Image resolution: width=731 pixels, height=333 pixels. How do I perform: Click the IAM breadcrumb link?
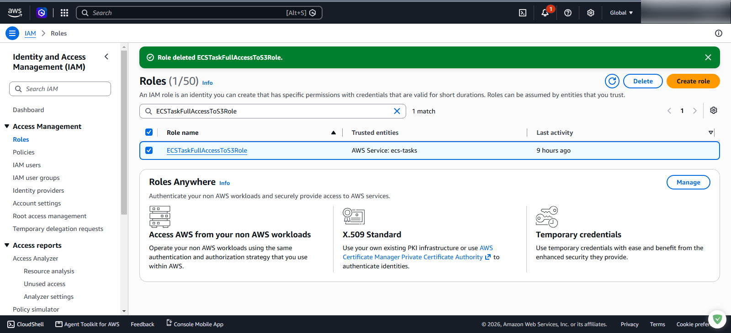click(x=30, y=33)
